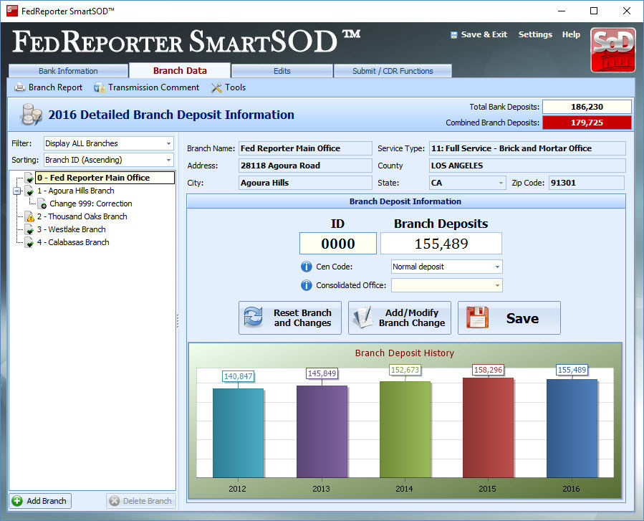Open the Consolidated Office dropdown
Image resolution: width=644 pixels, height=521 pixels.
[x=497, y=285]
